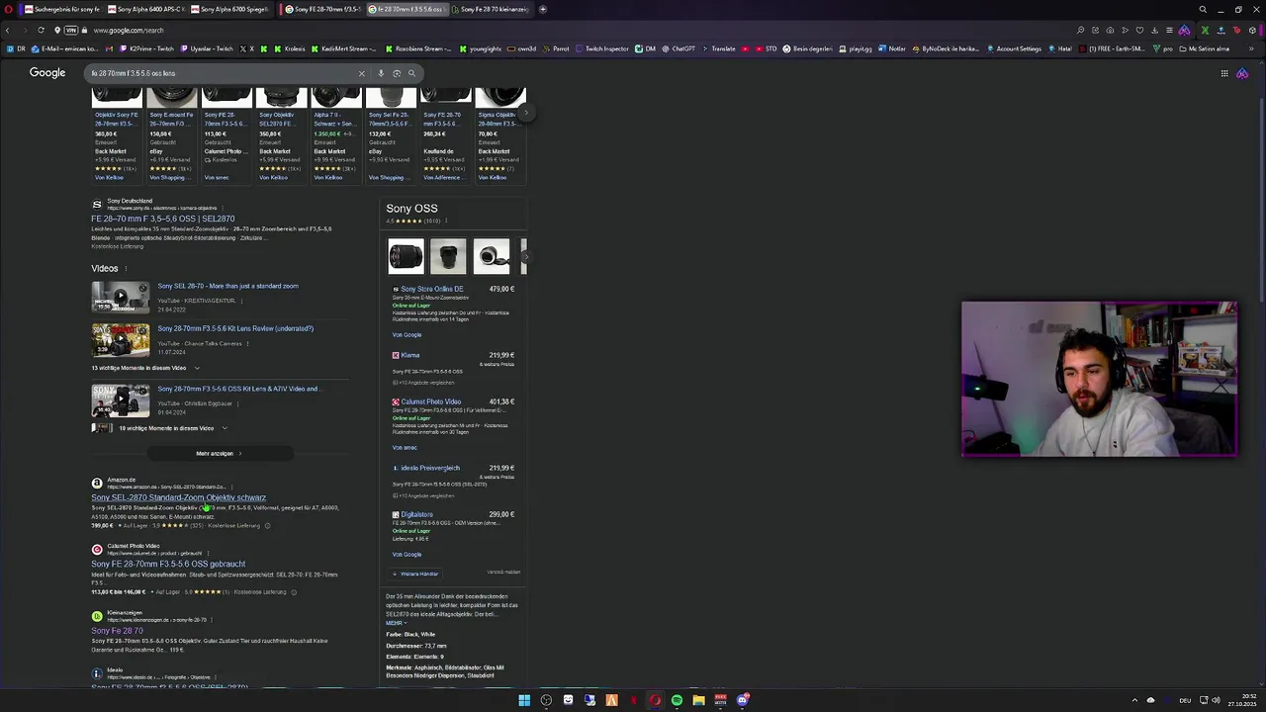1266x712 pixels.
Task: Open the Kleinanzeigen Sony Fe 28 70 result
Action: click(x=117, y=630)
